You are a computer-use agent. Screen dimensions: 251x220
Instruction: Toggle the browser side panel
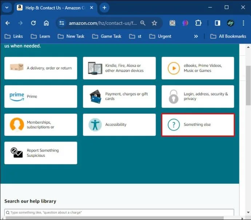(x=217, y=23)
